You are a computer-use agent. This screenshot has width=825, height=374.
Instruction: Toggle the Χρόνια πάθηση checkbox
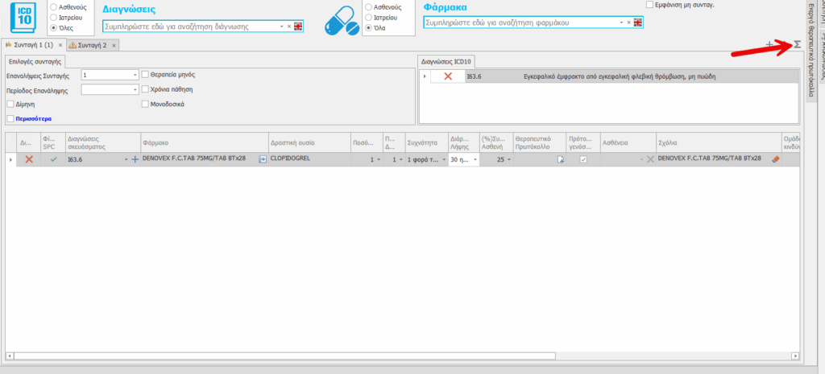coord(145,89)
